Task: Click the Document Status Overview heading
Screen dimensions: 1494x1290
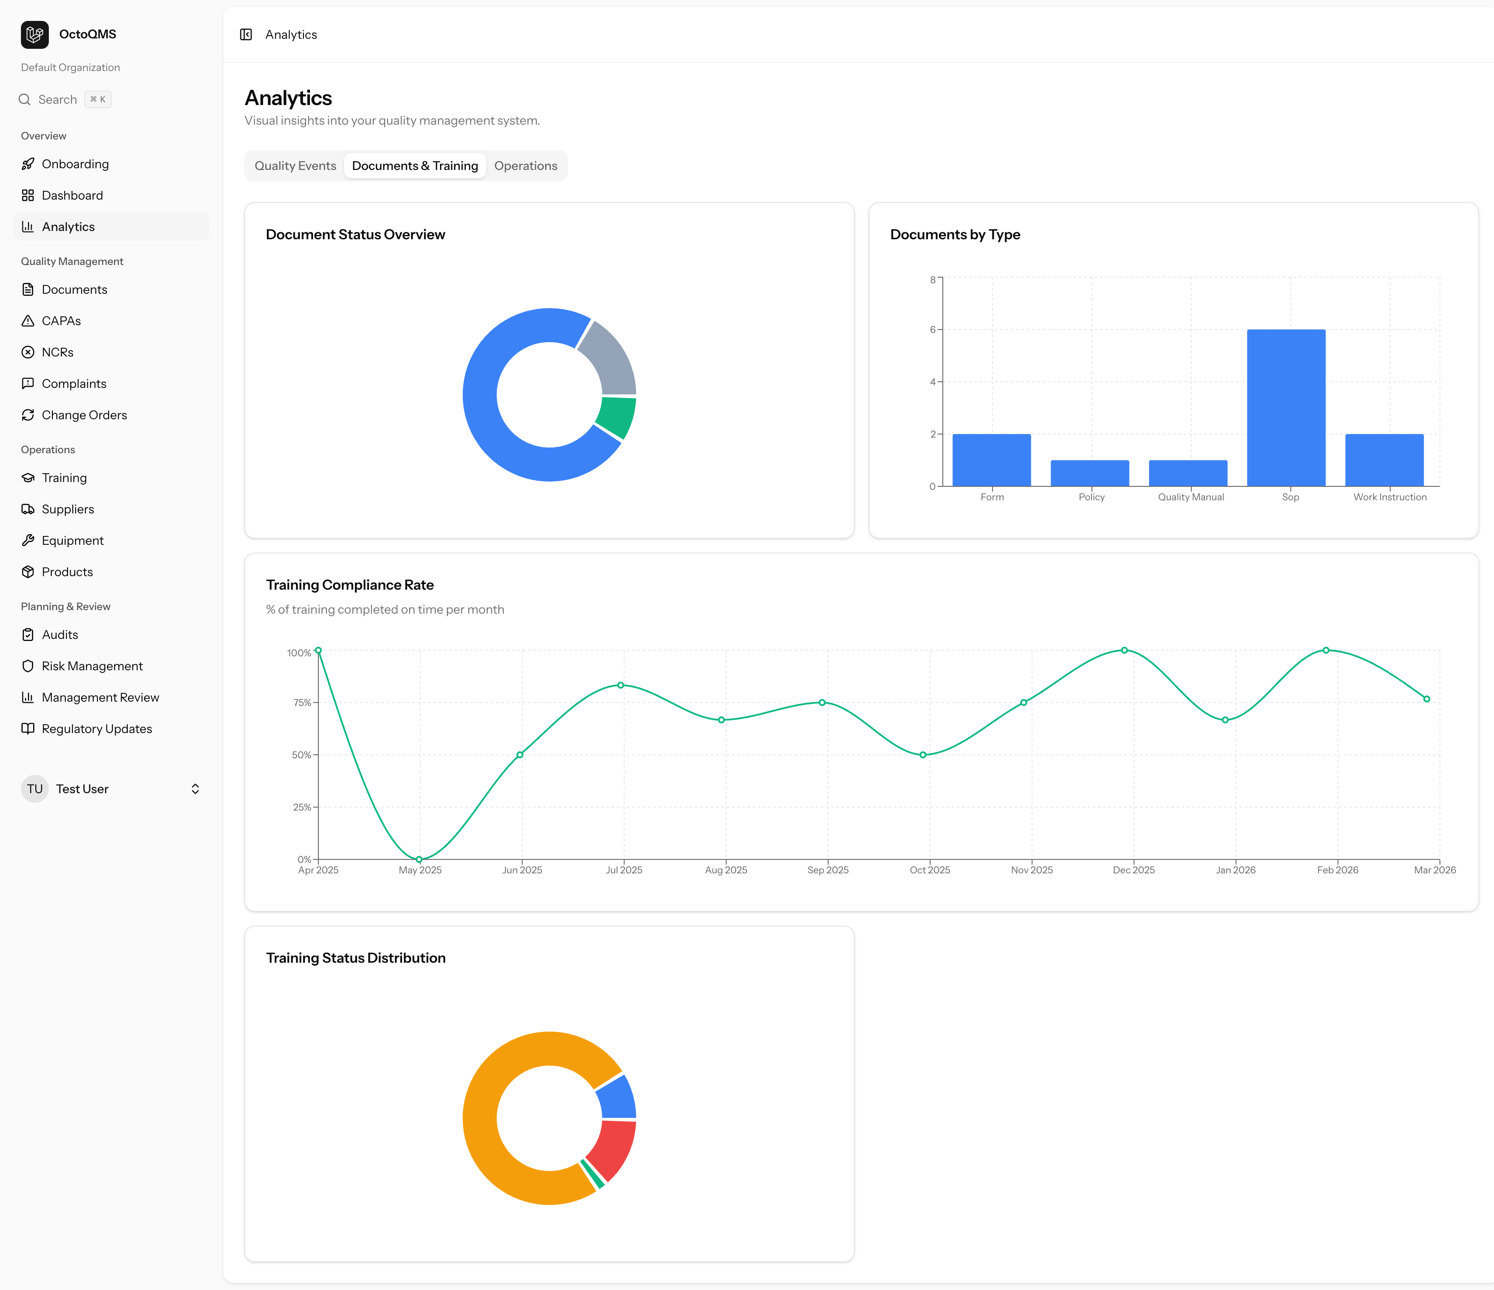Action: click(355, 235)
